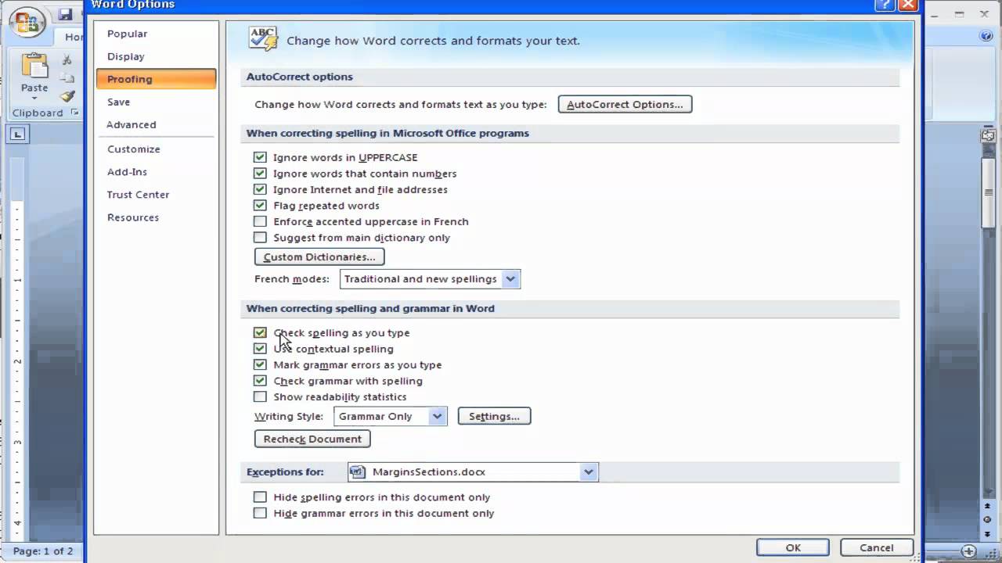This screenshot has width=1002, height=563.
Task: Open the Office Button menu in Word
Action: tap(27, 23)
